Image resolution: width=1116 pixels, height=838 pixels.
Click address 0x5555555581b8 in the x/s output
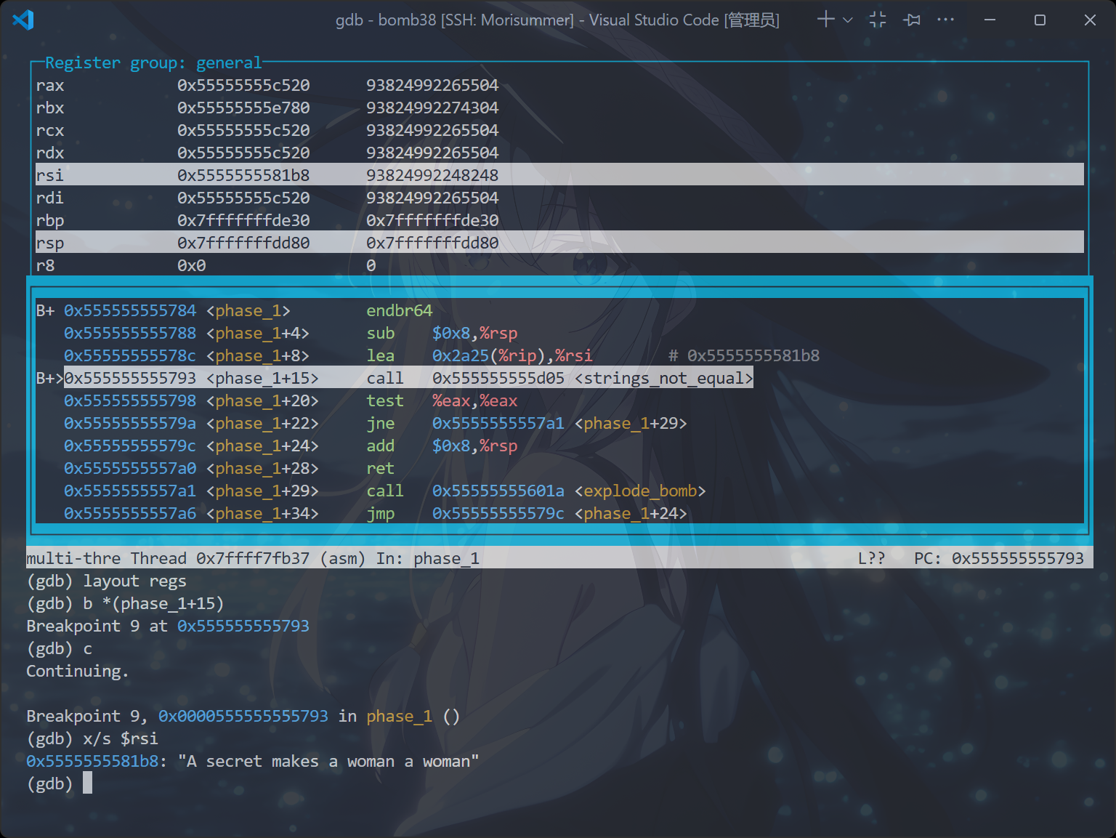tap(92, 761)
